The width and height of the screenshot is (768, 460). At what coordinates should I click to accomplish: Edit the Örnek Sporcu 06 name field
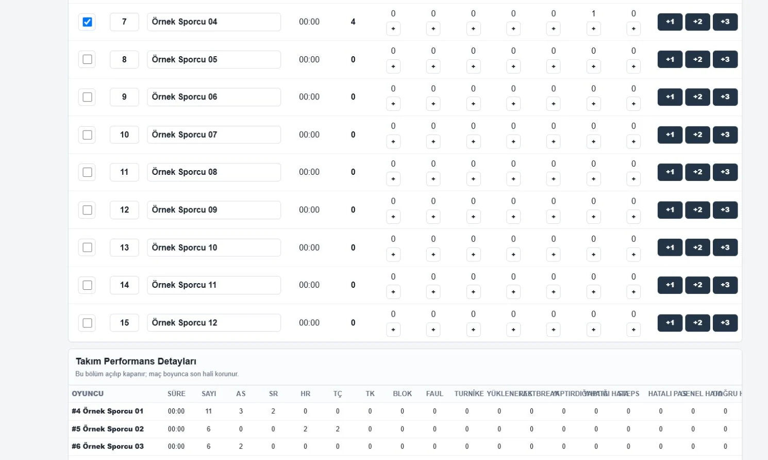(214, 97)
